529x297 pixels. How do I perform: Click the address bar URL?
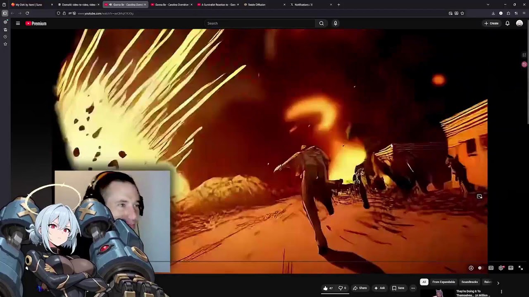105,13
